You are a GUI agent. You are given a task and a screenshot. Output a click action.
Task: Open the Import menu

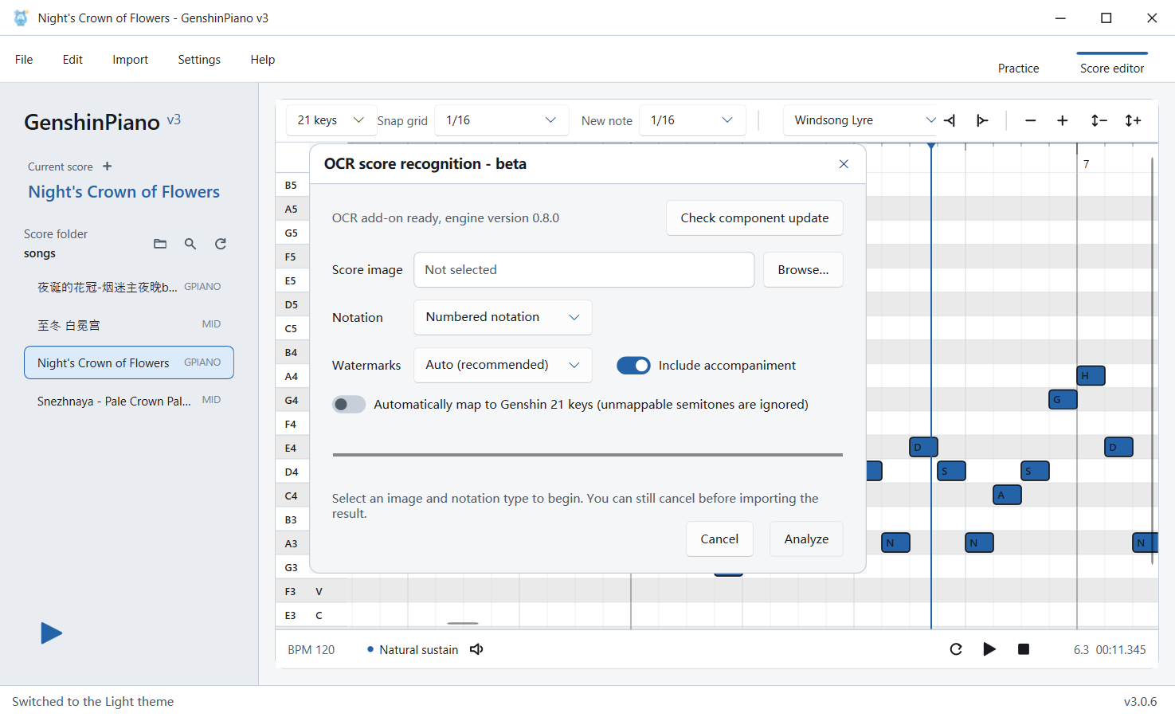point(130,60)
